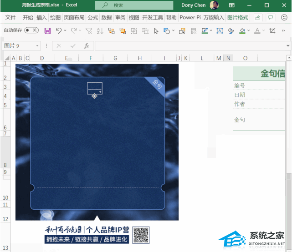This screenshot has height=252, width=292.
Task: Switch to the 页面布局 ribbon tab
Action: click(74, 17)
